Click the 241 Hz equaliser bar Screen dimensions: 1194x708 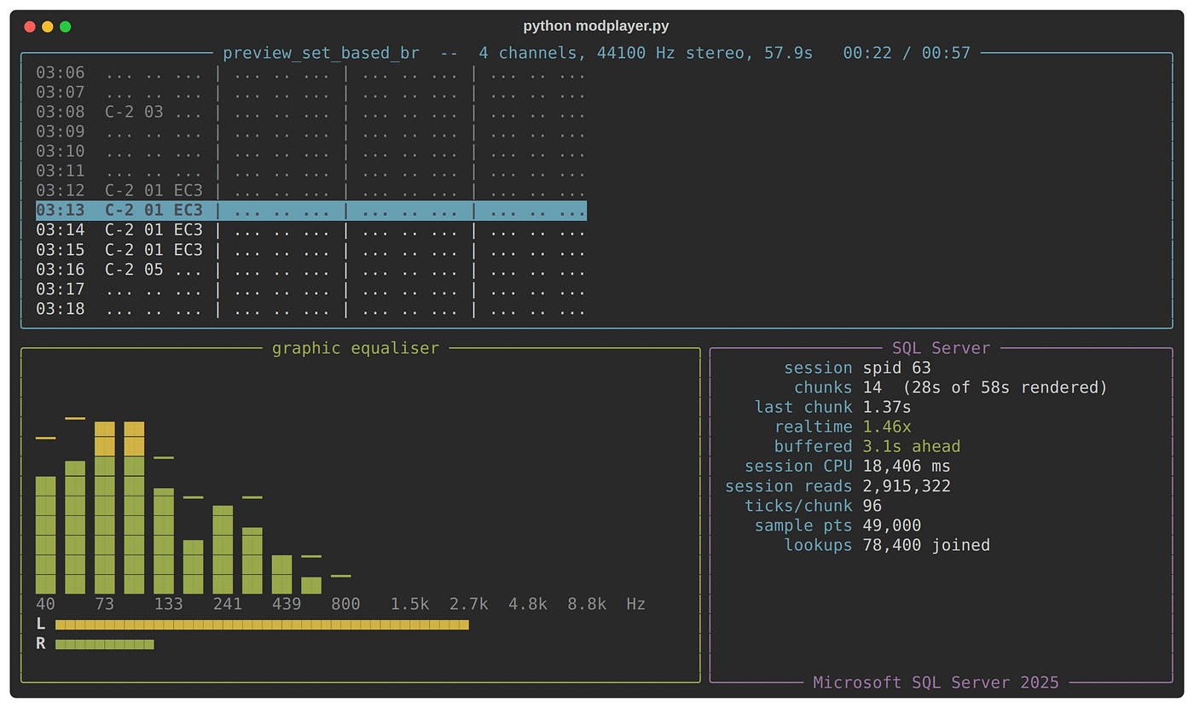(223, 549)
